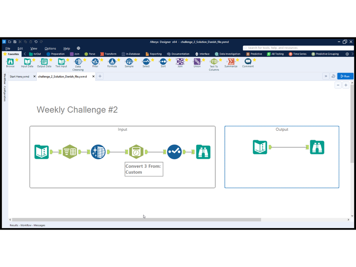Click the Browse node in the Output container
356x267 pixels.
317,147
